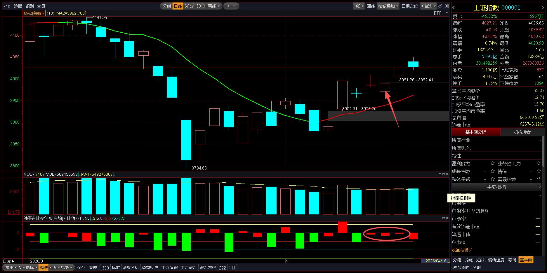Close the VOL indicator pane
Screen dimensions: 547x273
[447, 174]
